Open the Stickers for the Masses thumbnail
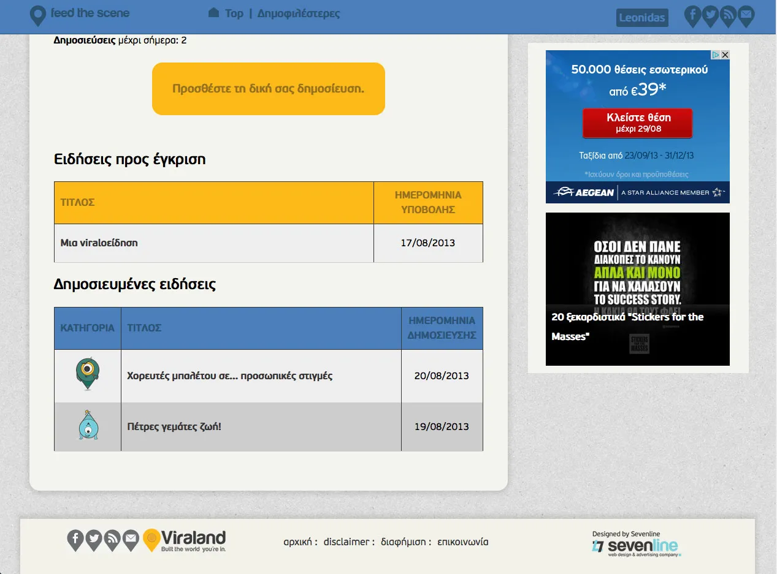 [638, 289]
